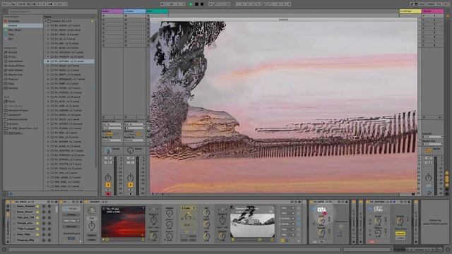Click the Master track pan knob
The image size is (452, 254).
429,177
